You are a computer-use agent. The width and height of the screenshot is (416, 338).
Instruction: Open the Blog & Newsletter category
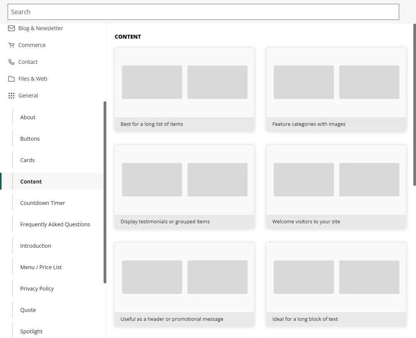(x=41, y=28)
